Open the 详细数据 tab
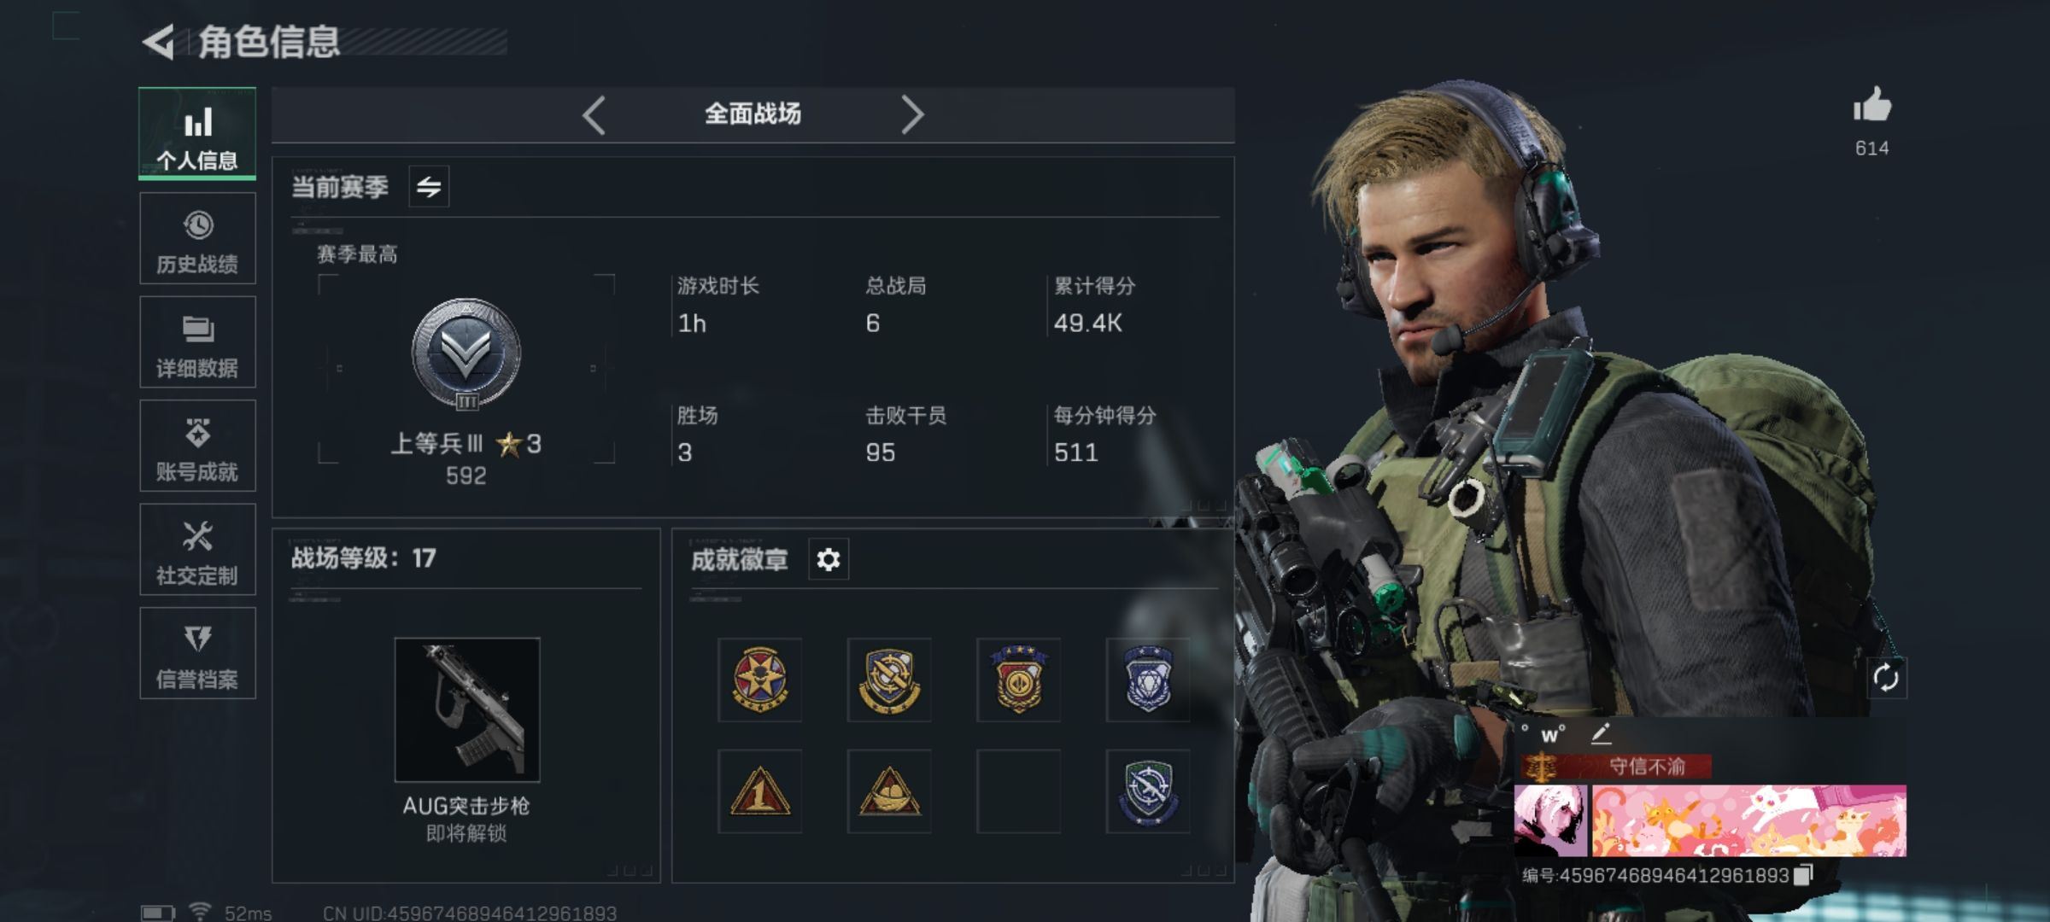Screen dimensions: 2050x922 point(197,342)
